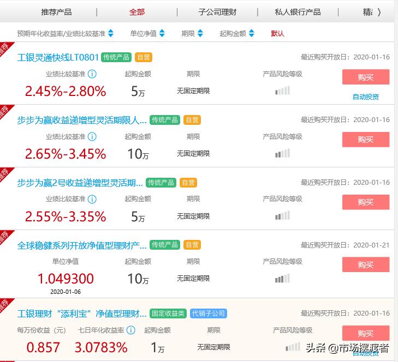Open 步步为赢2号收益递增型灵活期... product link
398x362 pixels.
pos(80,183)
